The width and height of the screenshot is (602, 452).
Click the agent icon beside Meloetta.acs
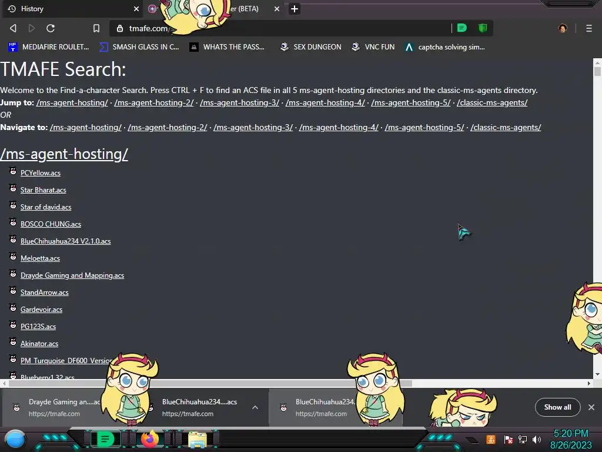(x=13, y=257)
